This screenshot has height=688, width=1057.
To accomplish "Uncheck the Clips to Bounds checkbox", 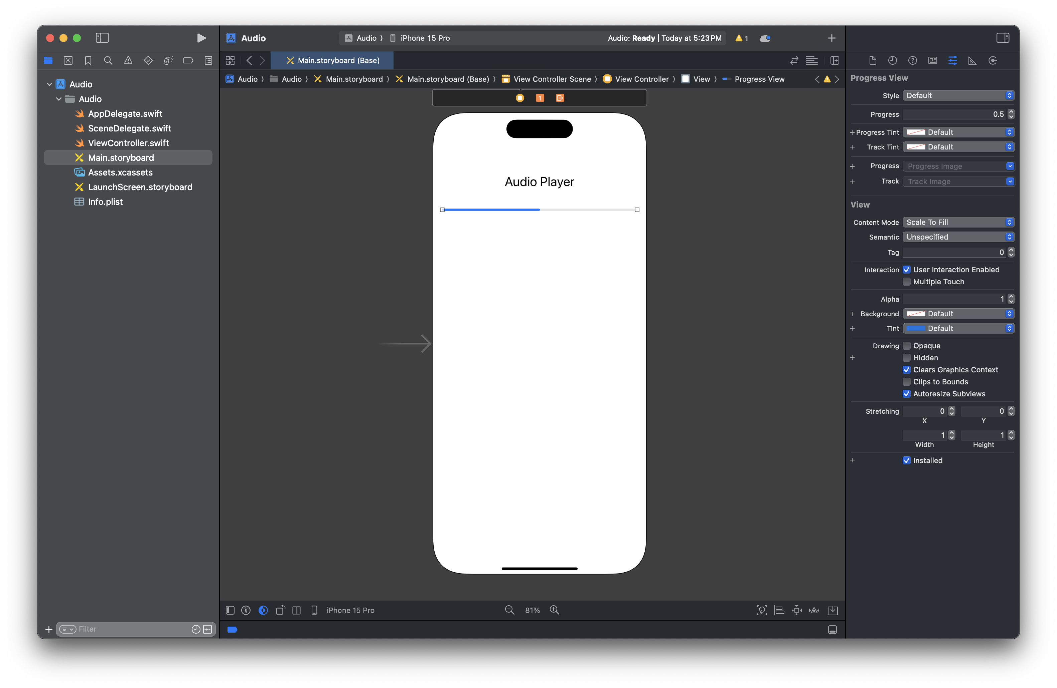I will tap(906, 381).
